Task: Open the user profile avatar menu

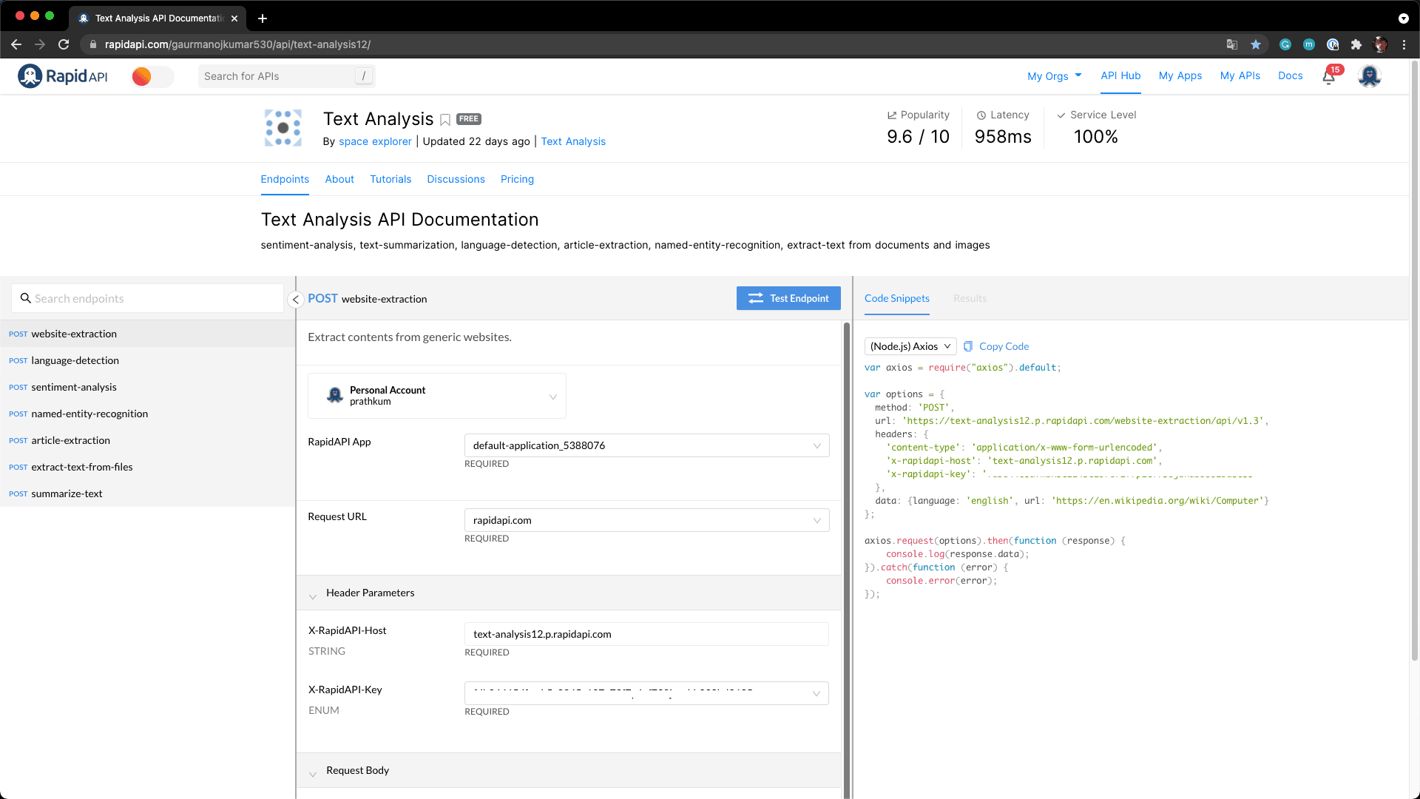Action: pyautogui.click(x=1369, y=76)
